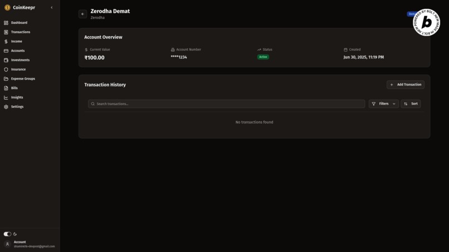Click the funnel filter icon
Viewport: 449px width, 252px height.
click(x=374, y=104)
